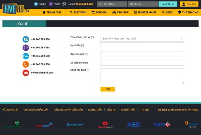The image size is (201, 135).
Task: Click the Skype icon in the top bar
Action: tap(36, 4)
